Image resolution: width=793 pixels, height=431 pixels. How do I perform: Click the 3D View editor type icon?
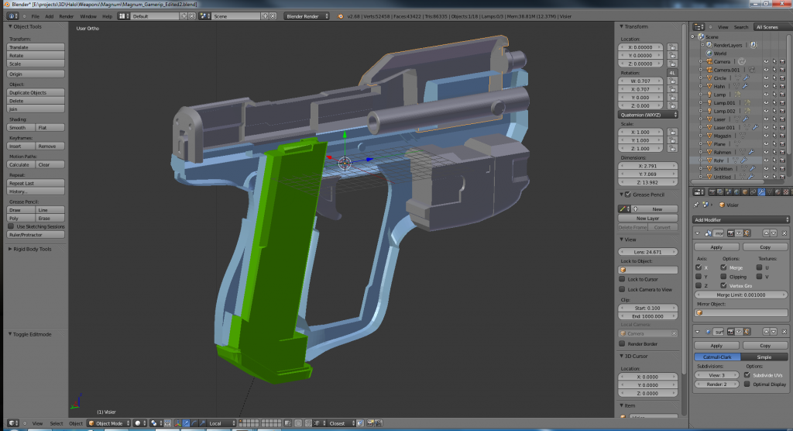pos(12,423)
